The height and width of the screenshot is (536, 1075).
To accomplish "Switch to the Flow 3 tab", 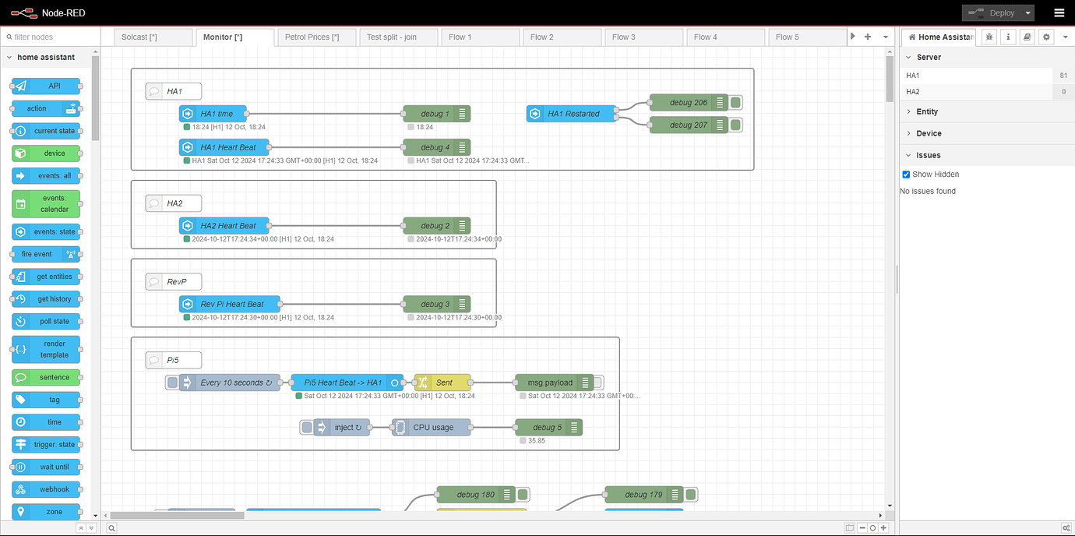I will pyautogui.click(x=643, y=37).
